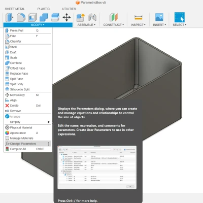
Task: Click the Construct plane icon
Action: pyautogui.click(x=114, y=17)
